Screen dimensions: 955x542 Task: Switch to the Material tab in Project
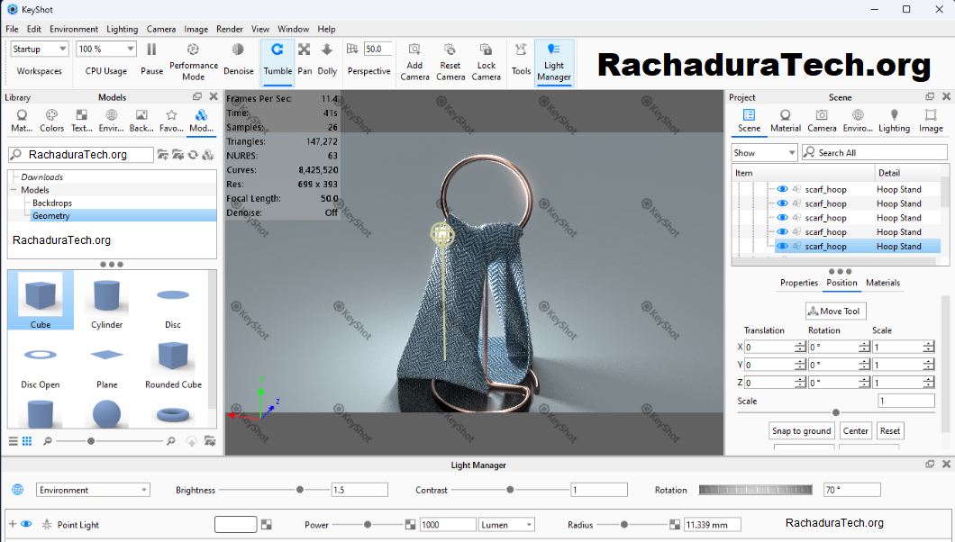785,121
